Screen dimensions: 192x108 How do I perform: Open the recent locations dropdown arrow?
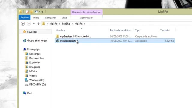tap(34, 24)
